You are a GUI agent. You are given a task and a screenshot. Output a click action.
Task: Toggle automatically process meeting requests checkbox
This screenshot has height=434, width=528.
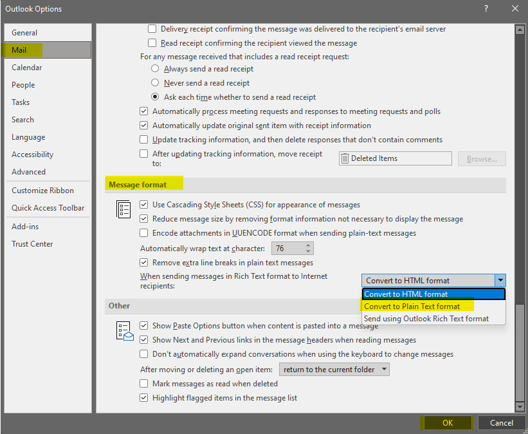tap(144, 111)
